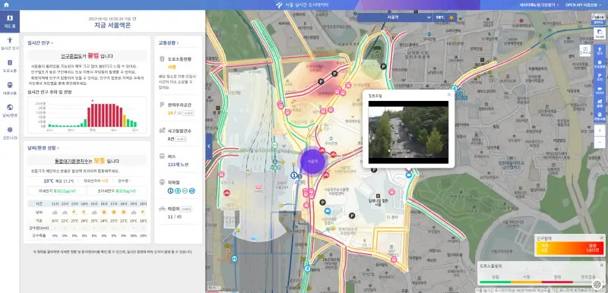This screenshot has width=608, height=293.
Task: Open 자세히 details for 잔여주차공간
Action: coord(188,113)
